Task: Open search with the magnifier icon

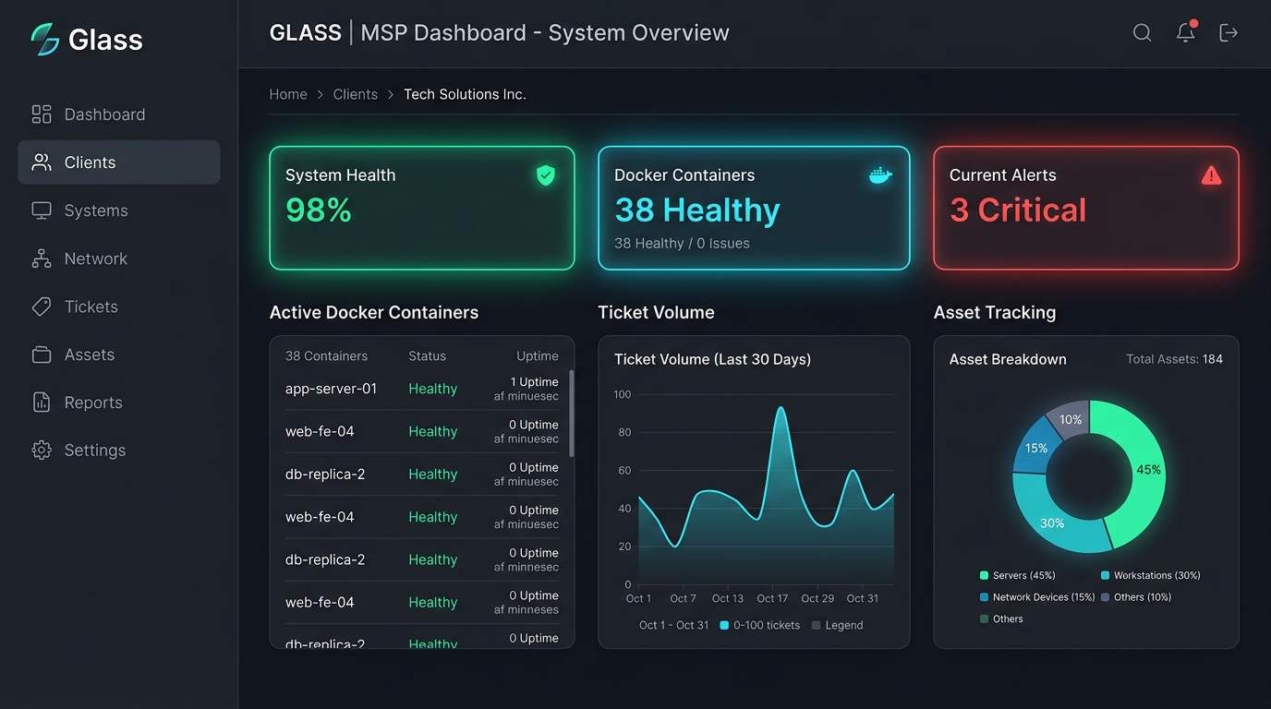Action: coord(1142,33)
